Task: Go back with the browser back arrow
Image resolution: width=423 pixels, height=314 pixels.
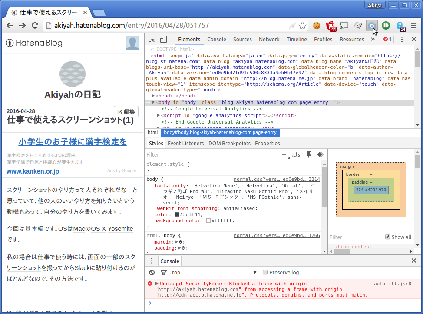Action: [10, 25]
